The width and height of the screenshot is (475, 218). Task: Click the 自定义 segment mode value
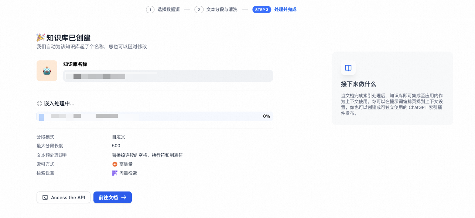[119, 137]
